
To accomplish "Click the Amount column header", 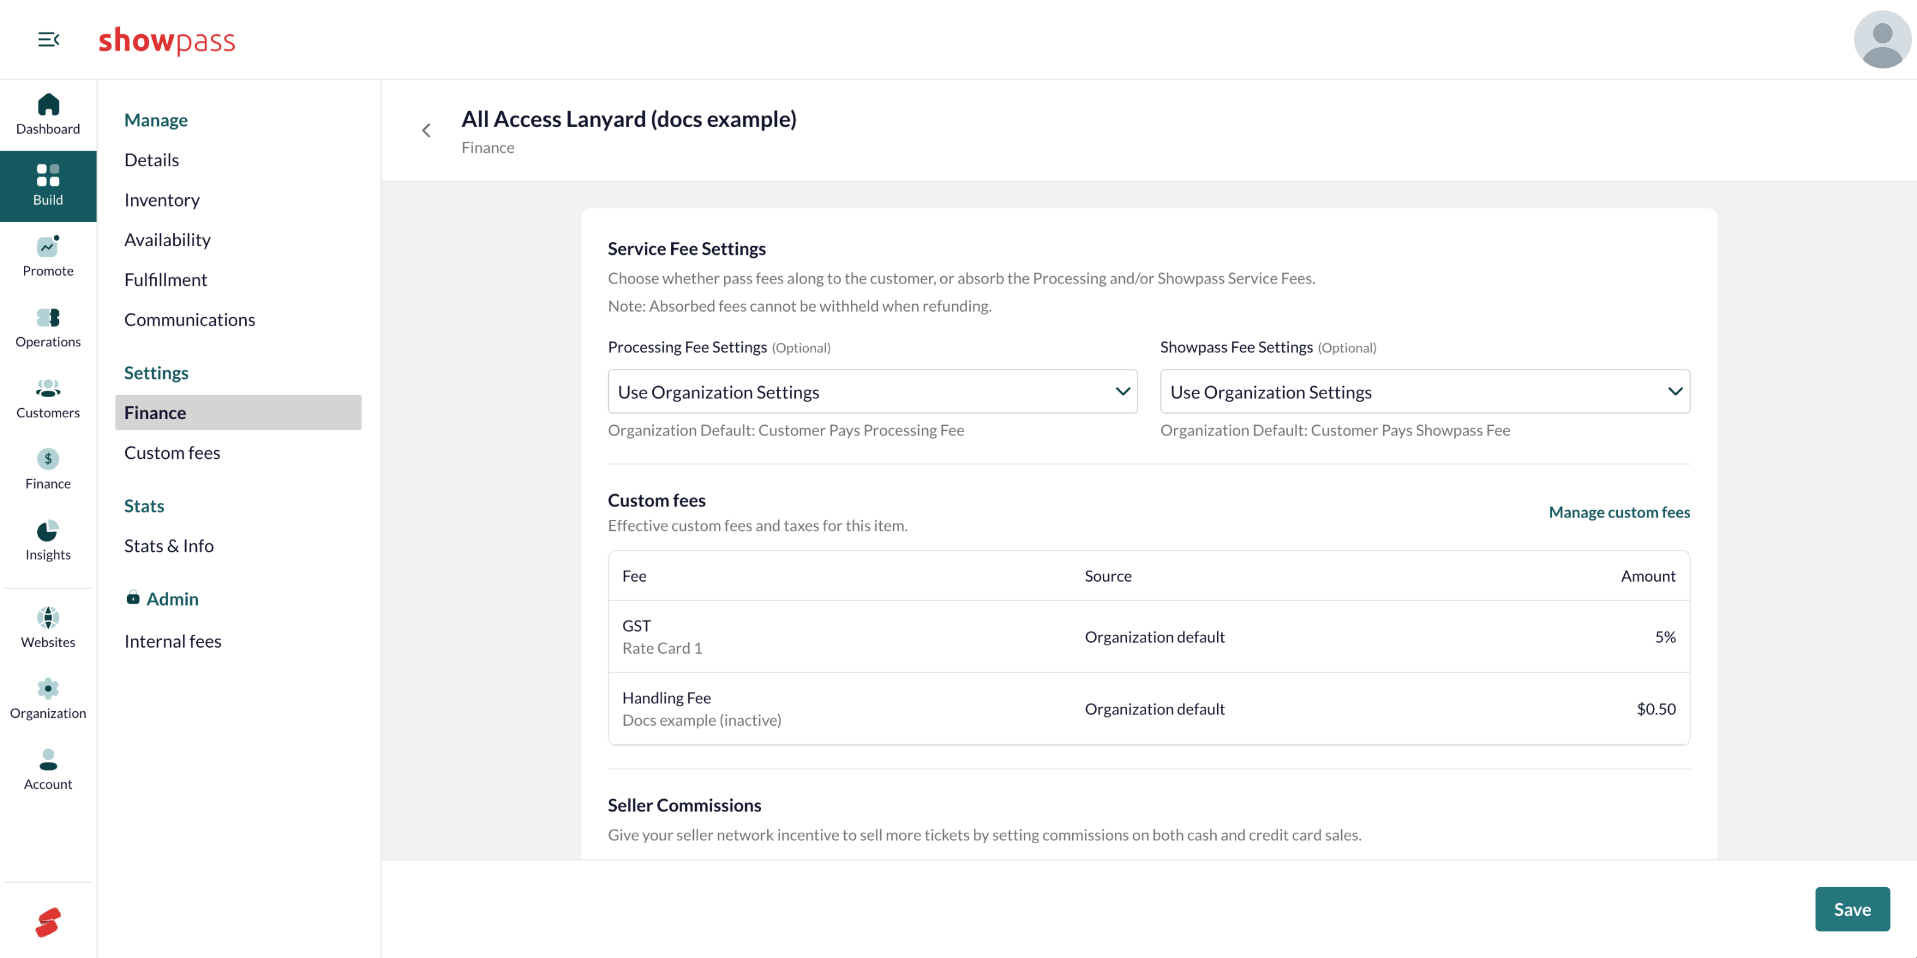I will (1647, 576).
